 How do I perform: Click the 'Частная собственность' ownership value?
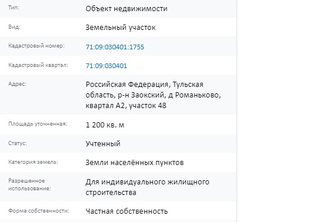(x=127, y=211)
